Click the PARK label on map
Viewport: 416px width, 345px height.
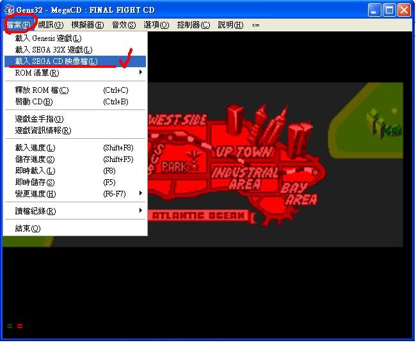point(175,167)
